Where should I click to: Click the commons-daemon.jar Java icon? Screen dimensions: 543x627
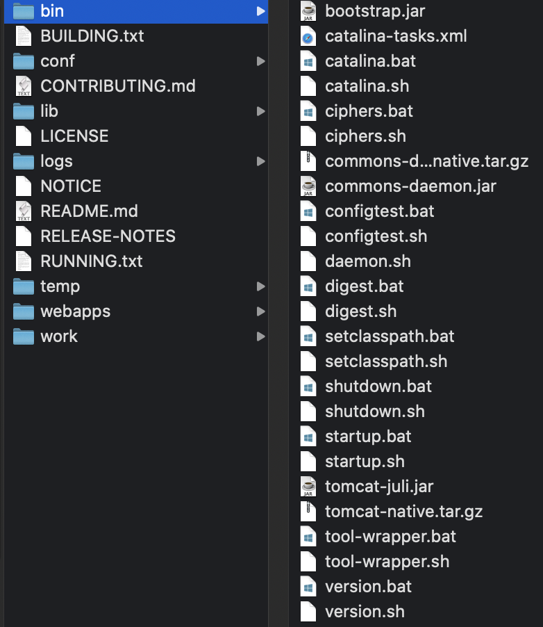coord(308,186)
